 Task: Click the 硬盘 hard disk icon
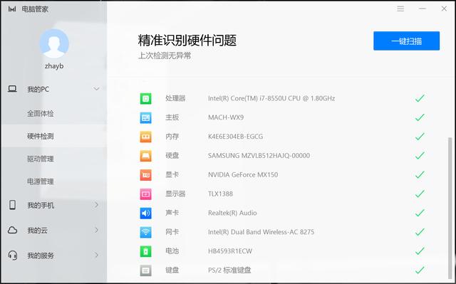click(x=145, y=156)
